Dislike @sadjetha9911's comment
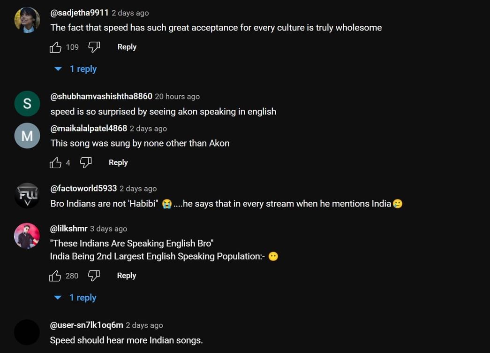The height and width of the screenshot is (353, 490). pos(94,46)
